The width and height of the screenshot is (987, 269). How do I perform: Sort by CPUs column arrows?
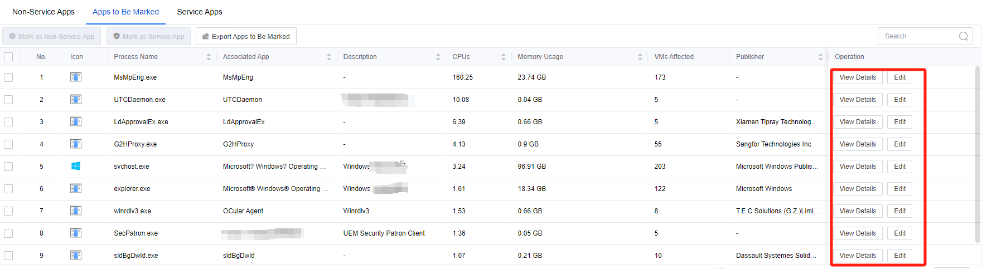[503, 57]
